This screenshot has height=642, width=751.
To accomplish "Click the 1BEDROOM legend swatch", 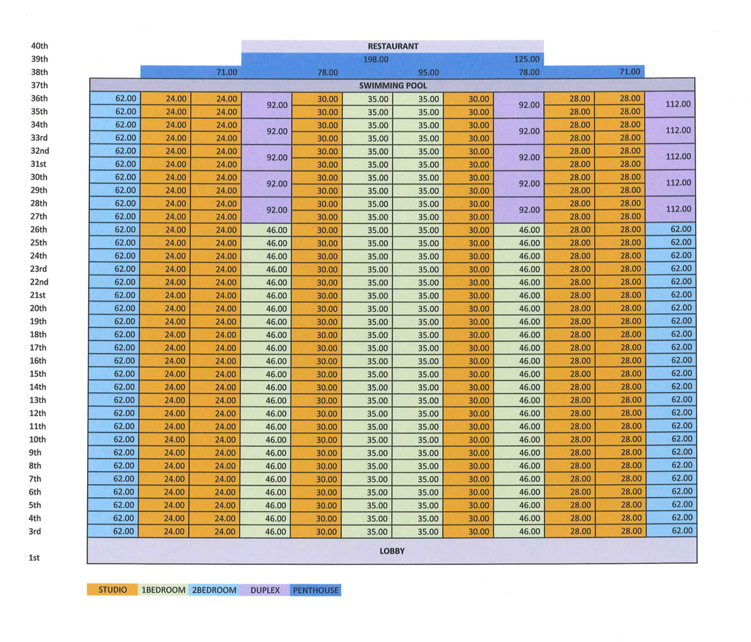I will 163,590.
